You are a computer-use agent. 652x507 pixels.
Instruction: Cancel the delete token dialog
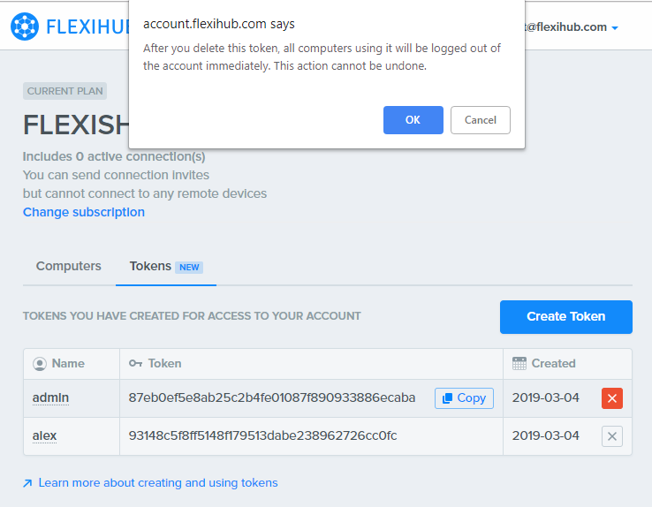click(x=481, y=120)
